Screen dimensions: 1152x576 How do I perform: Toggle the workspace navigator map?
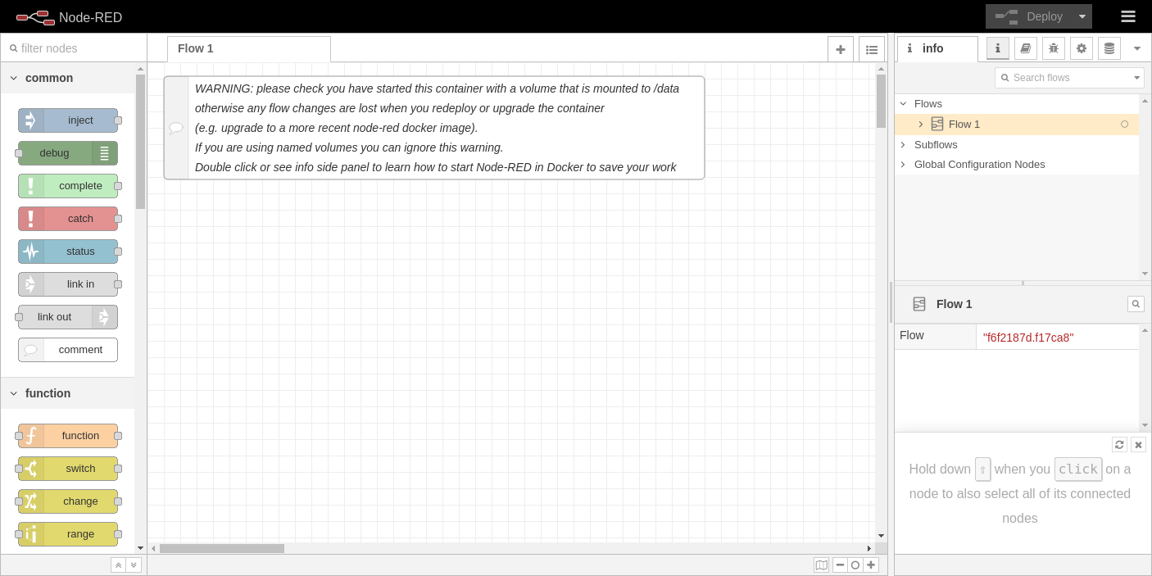(822, 565)
